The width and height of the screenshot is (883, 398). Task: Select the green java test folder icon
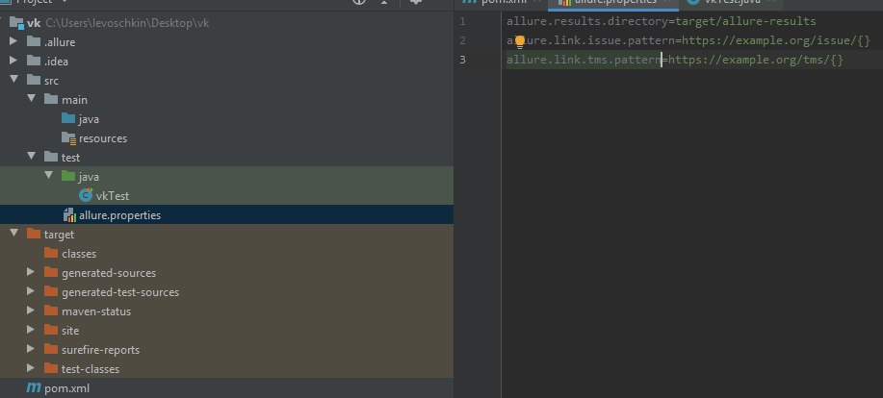pos(68,176)
